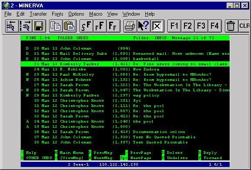Open the Fonts menu
The width and height of the screenshot is (251, 170).
pos(57,14)
